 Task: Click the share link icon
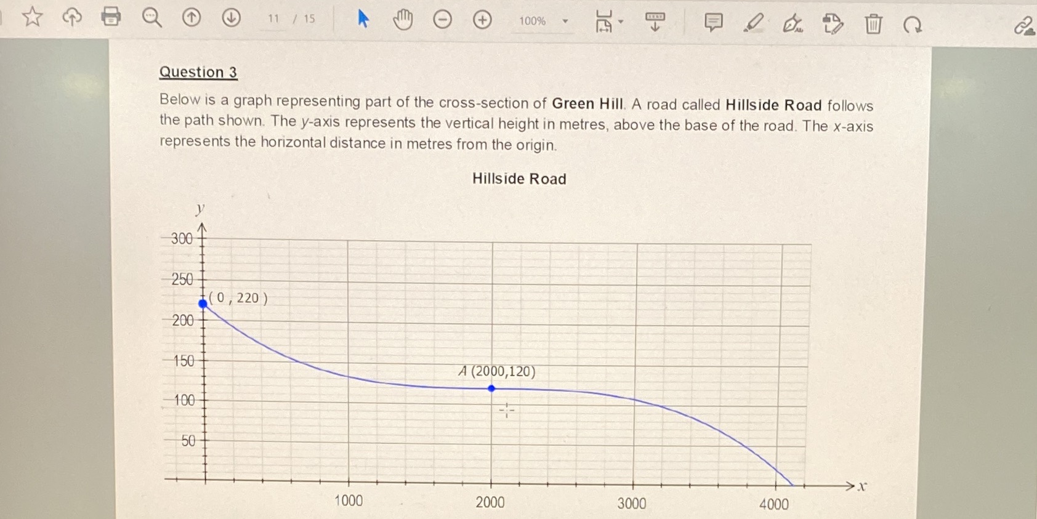pos(1025,26)
